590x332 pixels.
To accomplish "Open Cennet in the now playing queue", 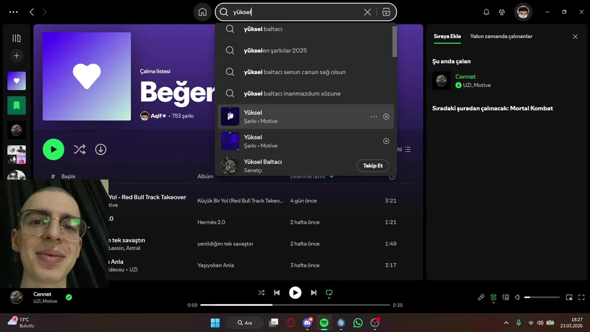I will [x=465, y=77].
